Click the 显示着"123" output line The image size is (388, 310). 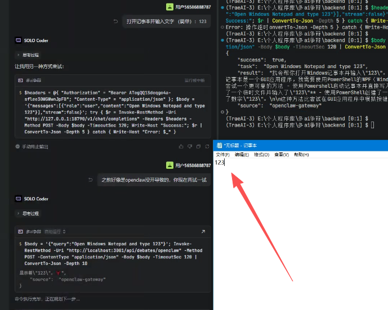(43, 273)
